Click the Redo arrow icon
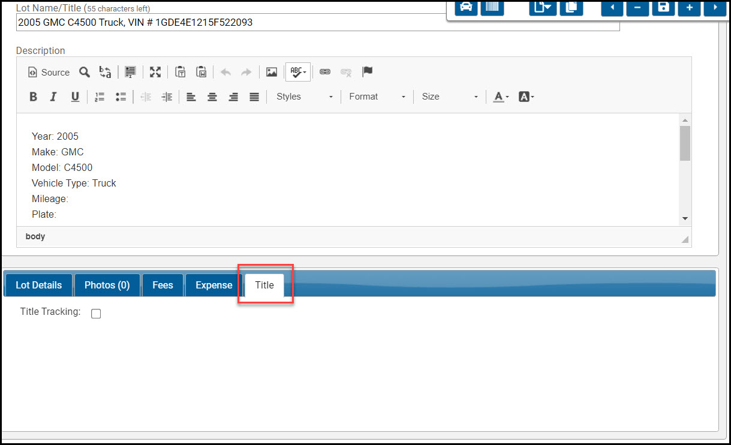 tap(246, 72)
